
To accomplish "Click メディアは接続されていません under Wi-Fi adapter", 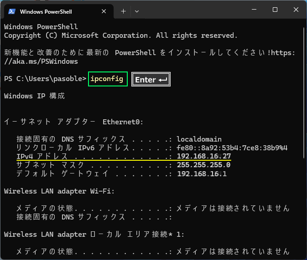I will point(233,208).
